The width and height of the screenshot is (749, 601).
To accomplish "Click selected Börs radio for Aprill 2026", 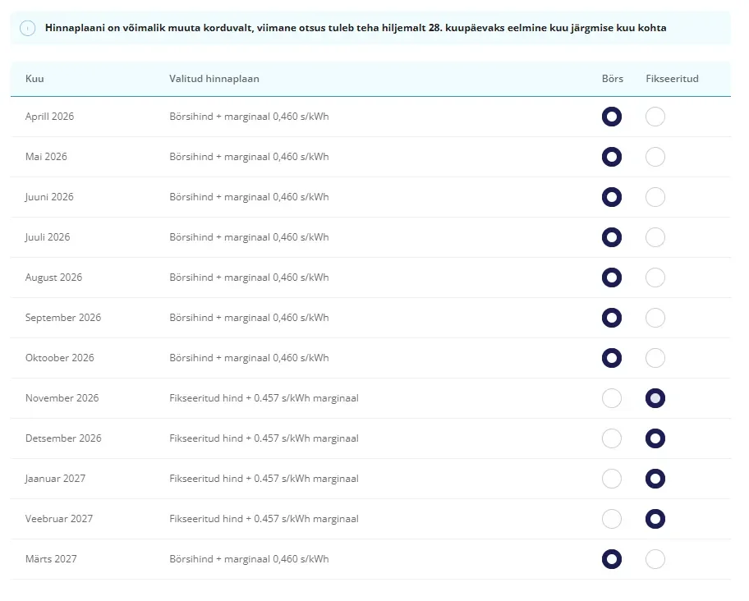I will (611, 117).
